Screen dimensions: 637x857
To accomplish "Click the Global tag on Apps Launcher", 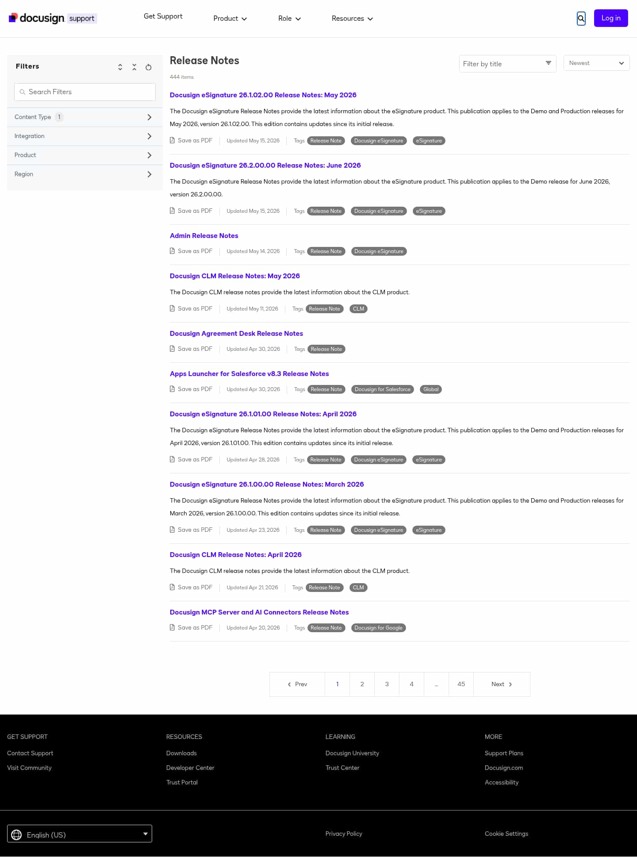I will click(x=431, y=389).
